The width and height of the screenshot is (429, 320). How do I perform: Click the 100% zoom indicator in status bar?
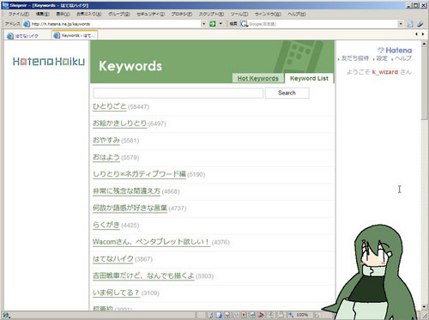coord(302,315)
